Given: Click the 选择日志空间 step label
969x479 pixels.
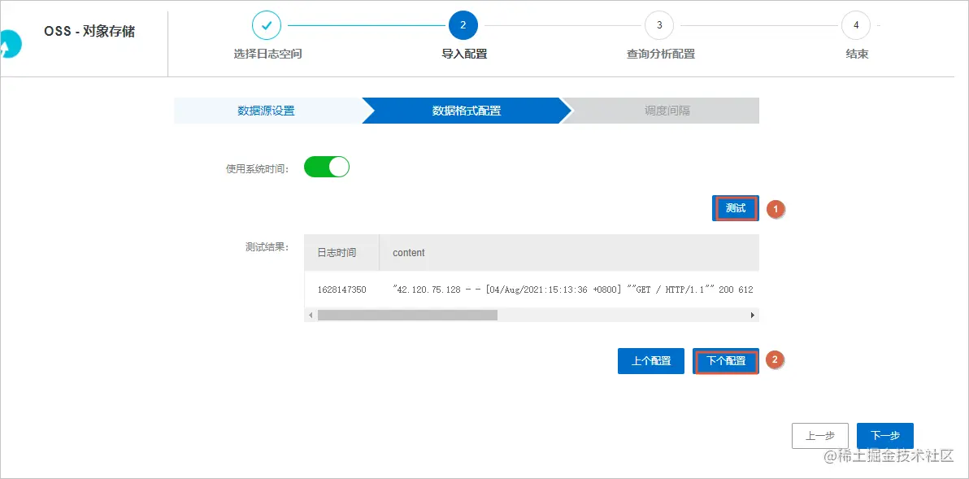Looking at the screenshot, I should click(267, 54).
